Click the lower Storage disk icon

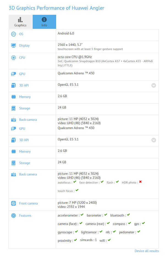point(13,163)
